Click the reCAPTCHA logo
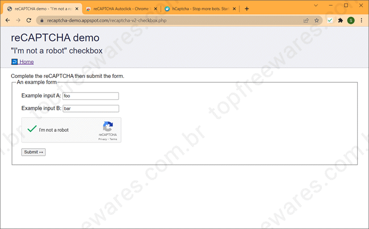 tap(107, 127)
